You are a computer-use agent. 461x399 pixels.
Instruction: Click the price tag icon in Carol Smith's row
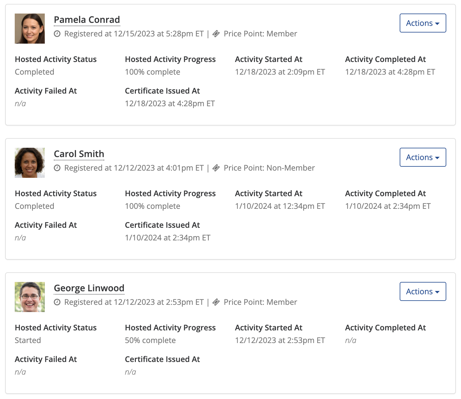tap(216, 168)
